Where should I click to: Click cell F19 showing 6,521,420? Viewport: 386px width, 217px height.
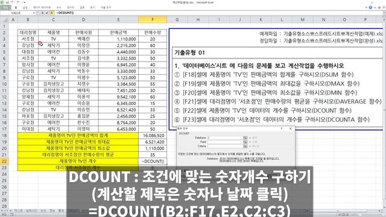[x=153, y=142]
